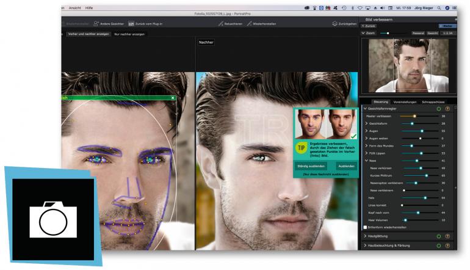Image resolution: width=470 pixels, height=270 pixels.
Task: Click the Nase verkürzen slider handle
Action: pos(421,168)
